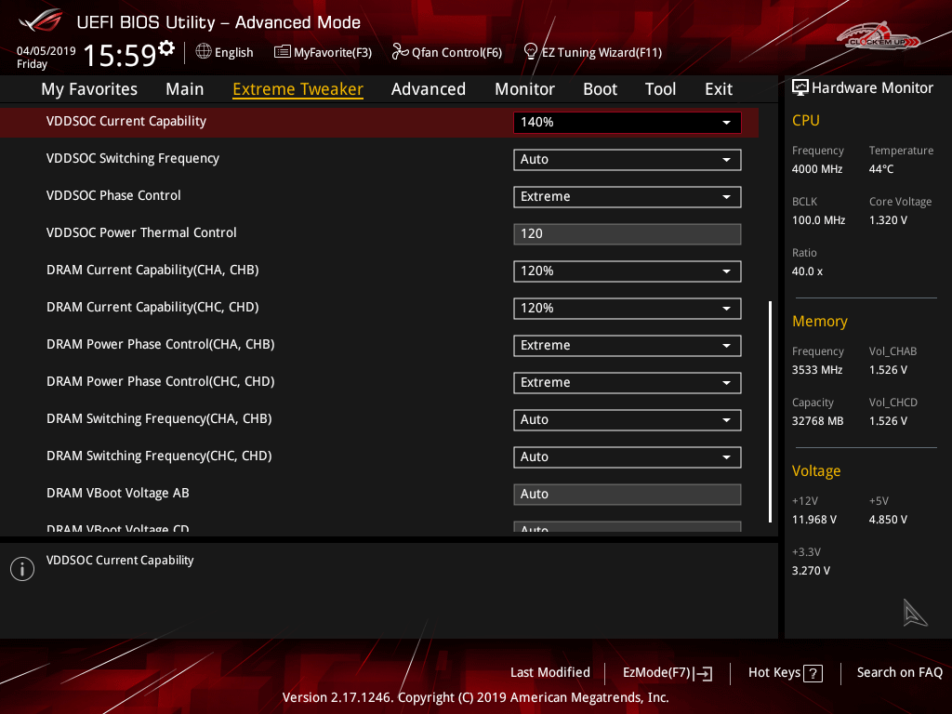This screenshot has height=714, width=952.
Task: Click the info icon beside description
Action: (22, 569)
